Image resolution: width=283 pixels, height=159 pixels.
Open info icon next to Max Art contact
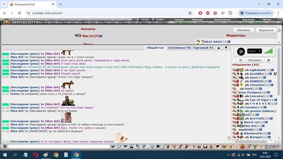[101, 36]
